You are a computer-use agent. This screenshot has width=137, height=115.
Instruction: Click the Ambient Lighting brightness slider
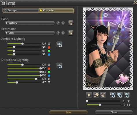tap(24, 44)
